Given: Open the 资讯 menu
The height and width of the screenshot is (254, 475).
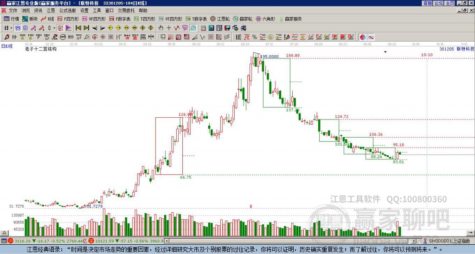Looking at the screenshot, I should (38, 11).
